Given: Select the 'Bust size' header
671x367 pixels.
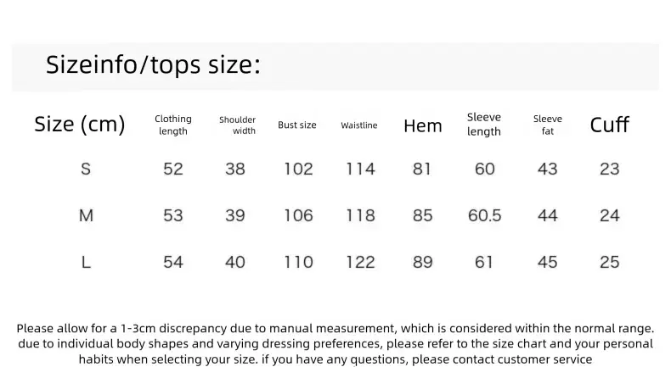Looking at the screenshot, I should click(297, 125).
